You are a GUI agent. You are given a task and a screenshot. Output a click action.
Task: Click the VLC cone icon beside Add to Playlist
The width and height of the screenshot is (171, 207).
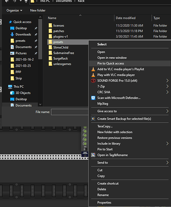pos(93,69)
